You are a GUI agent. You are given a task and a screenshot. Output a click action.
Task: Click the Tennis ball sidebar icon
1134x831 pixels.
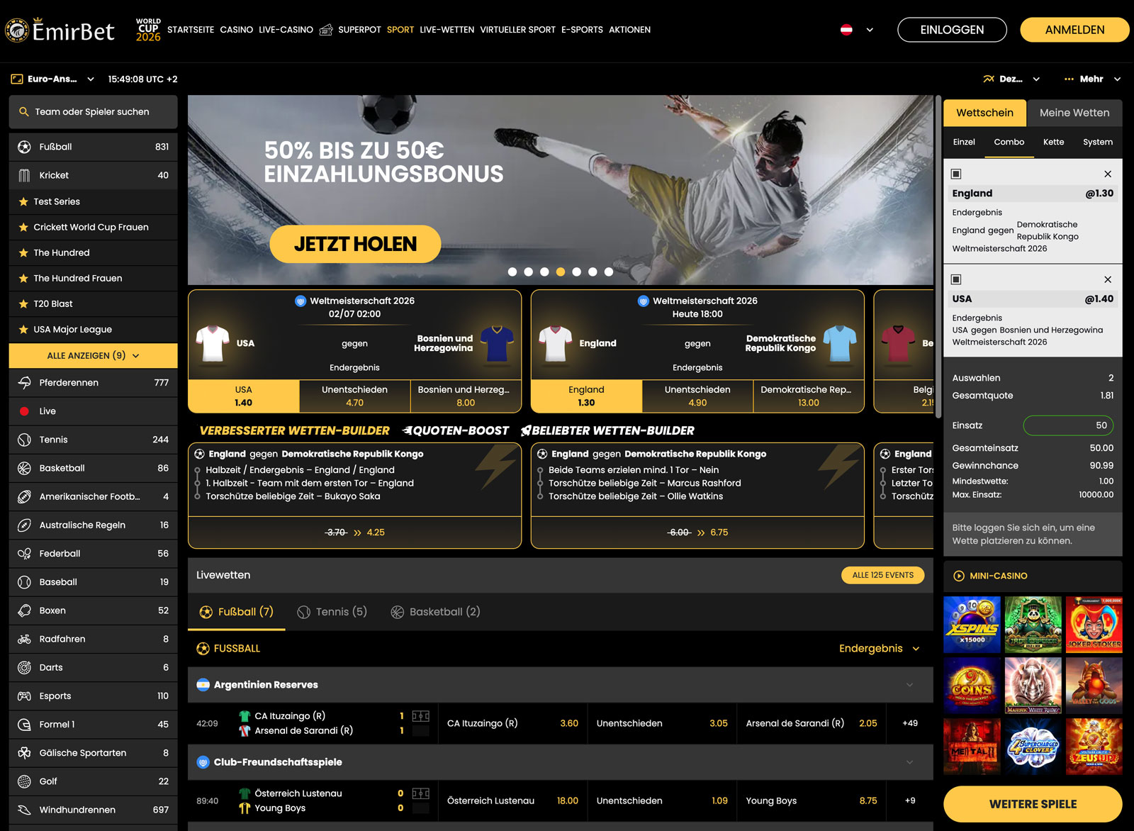pyautogui.click(x=24, y=440)
